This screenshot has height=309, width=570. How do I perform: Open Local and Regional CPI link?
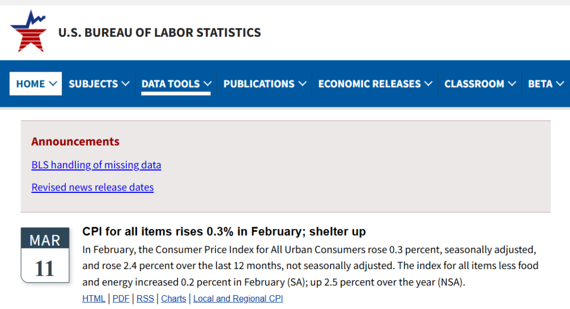[238, 298]
